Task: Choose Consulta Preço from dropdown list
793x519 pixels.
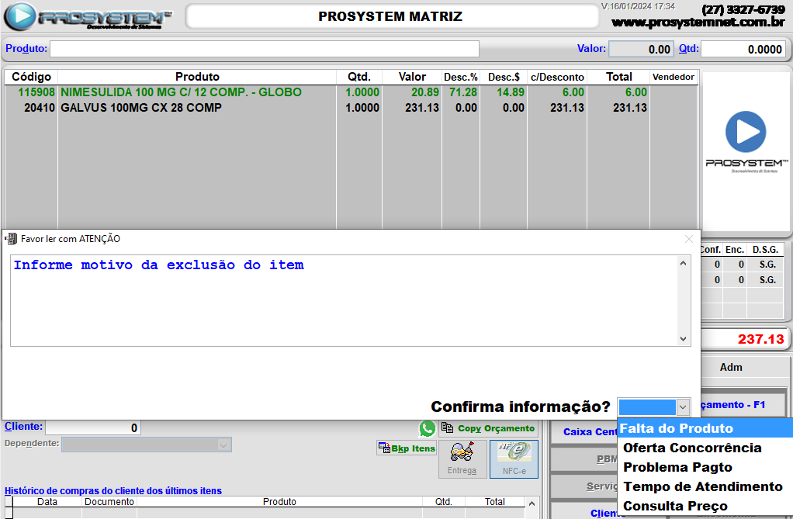Action: [705, 505]
